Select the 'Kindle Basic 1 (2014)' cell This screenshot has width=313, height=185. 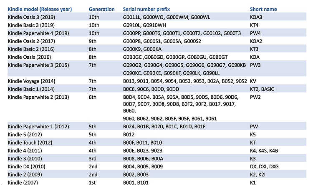coord(31,89)
